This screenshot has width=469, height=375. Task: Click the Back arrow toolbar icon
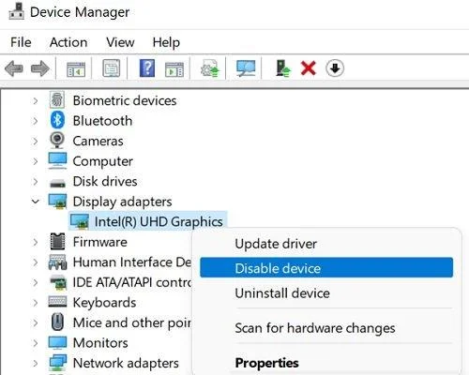coord(14,68)
